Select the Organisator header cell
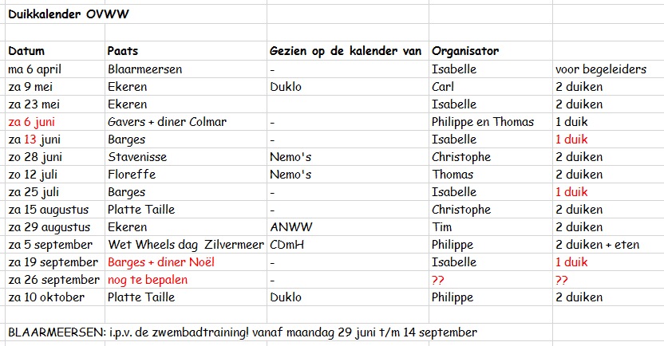 (x=491, y=51)
